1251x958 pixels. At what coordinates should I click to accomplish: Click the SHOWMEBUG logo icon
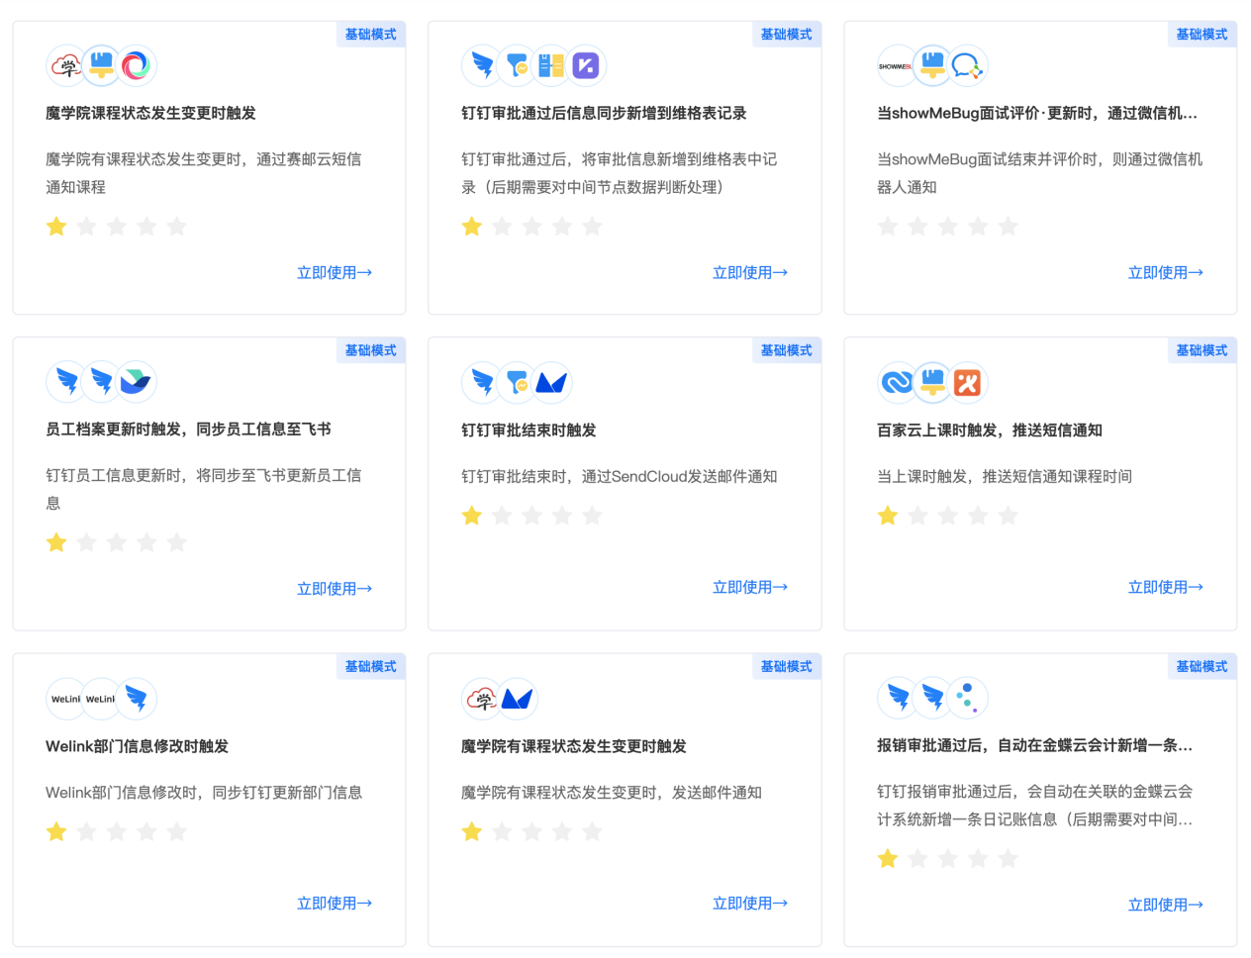click(897, 66)
